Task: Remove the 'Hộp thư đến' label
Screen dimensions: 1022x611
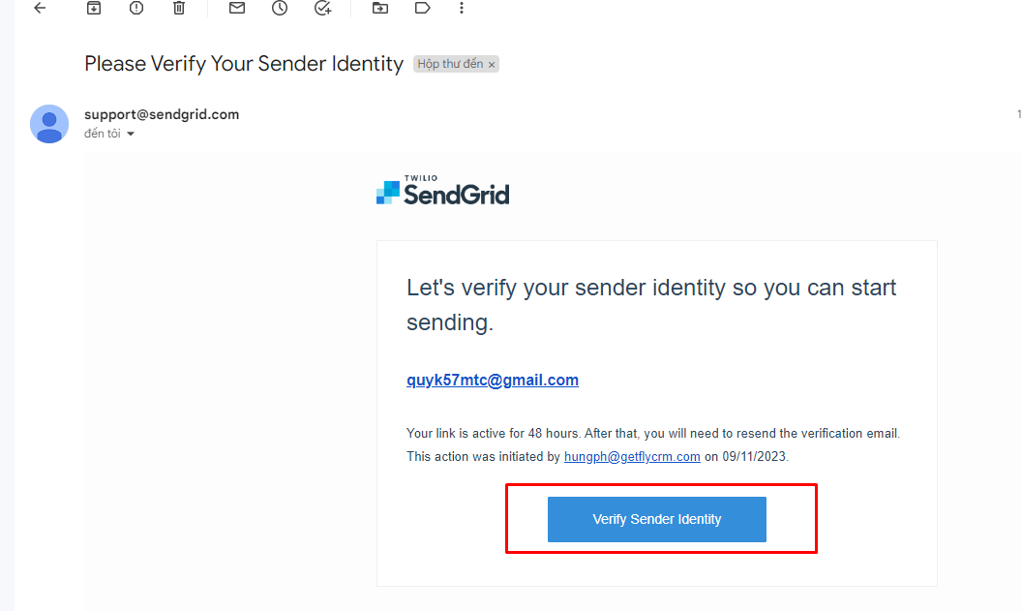Action: (x=492, y=65)
